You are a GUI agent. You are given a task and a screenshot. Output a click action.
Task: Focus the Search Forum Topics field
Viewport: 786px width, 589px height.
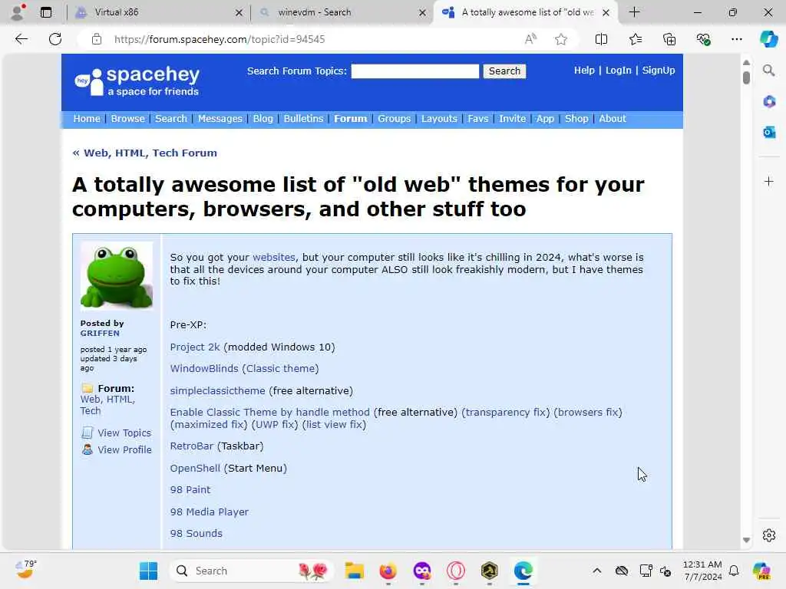point(415,71)
